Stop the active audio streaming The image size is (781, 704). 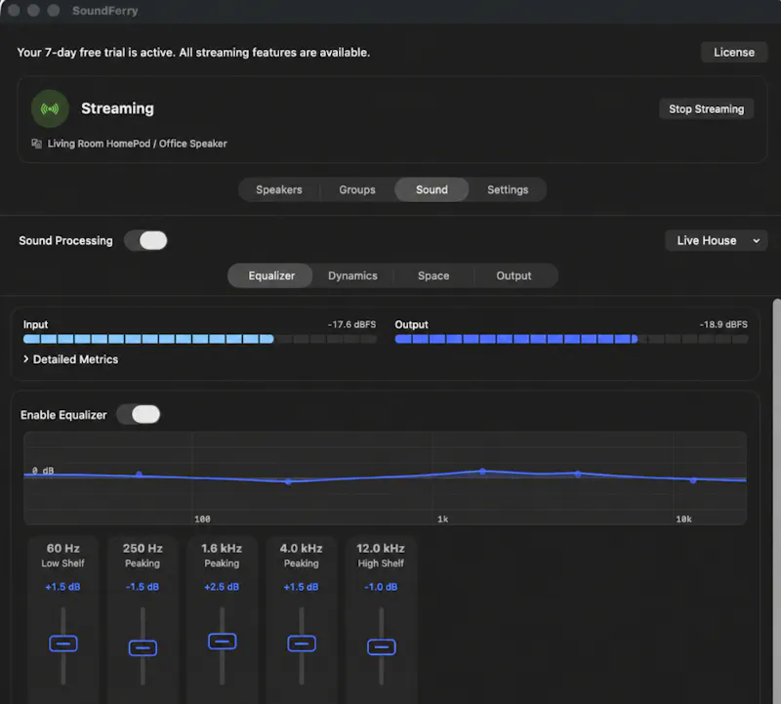point(706,109)
